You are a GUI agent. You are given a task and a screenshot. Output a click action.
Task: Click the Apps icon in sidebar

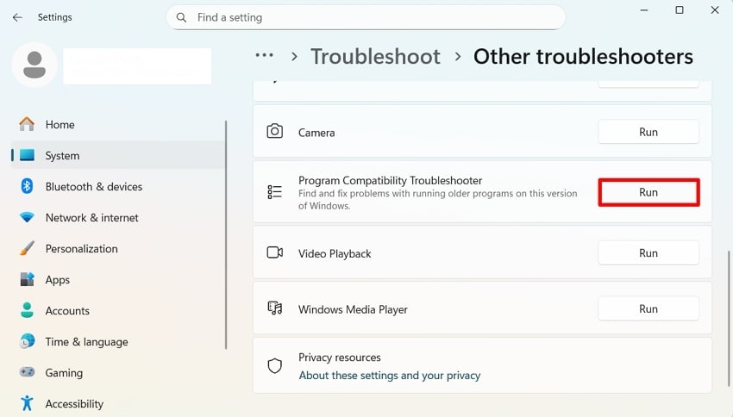[27, 280]
